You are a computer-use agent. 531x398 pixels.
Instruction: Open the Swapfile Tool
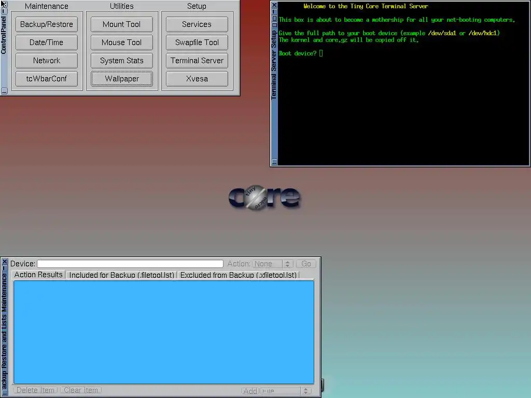click(x=197, y=42)
